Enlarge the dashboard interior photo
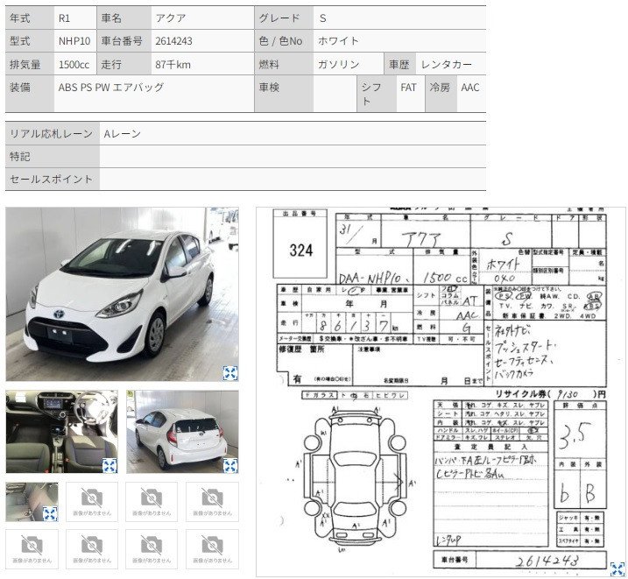 [109, 466]
